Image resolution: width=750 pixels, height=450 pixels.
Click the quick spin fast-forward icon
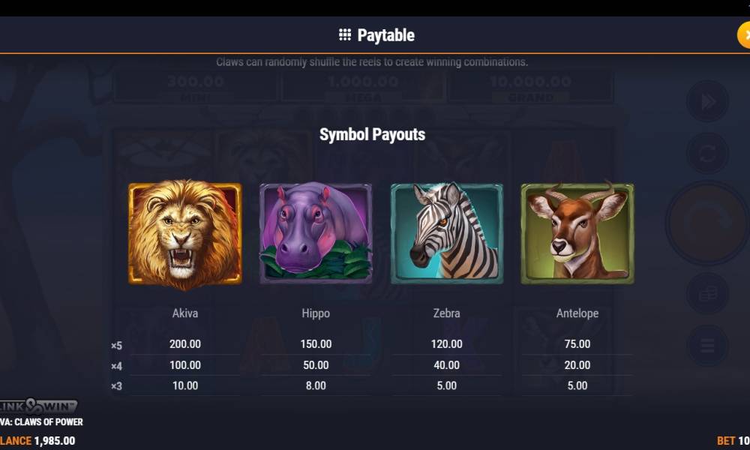(x=707, y=101)
